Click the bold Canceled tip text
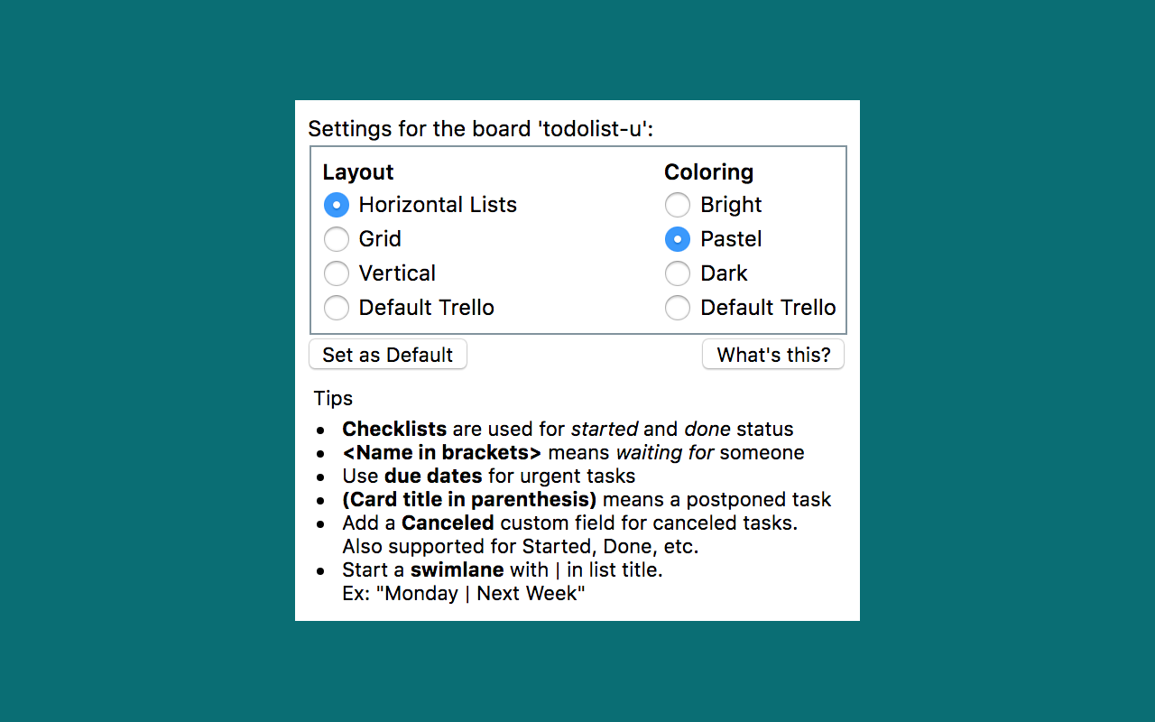The height and width of the screenshot is (722, 1155). click(x=448, y=523)
